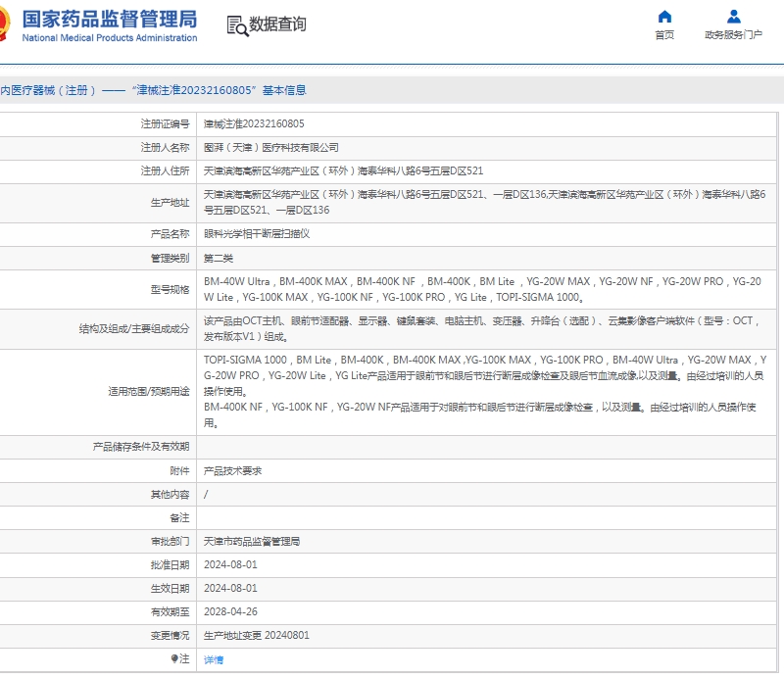The image size is (784, 679).
Task: Click the 注册人住所 address value
Action: click(343, 171)
